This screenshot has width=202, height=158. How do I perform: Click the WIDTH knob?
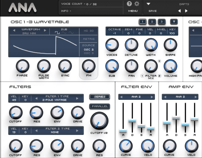point(151,45)
